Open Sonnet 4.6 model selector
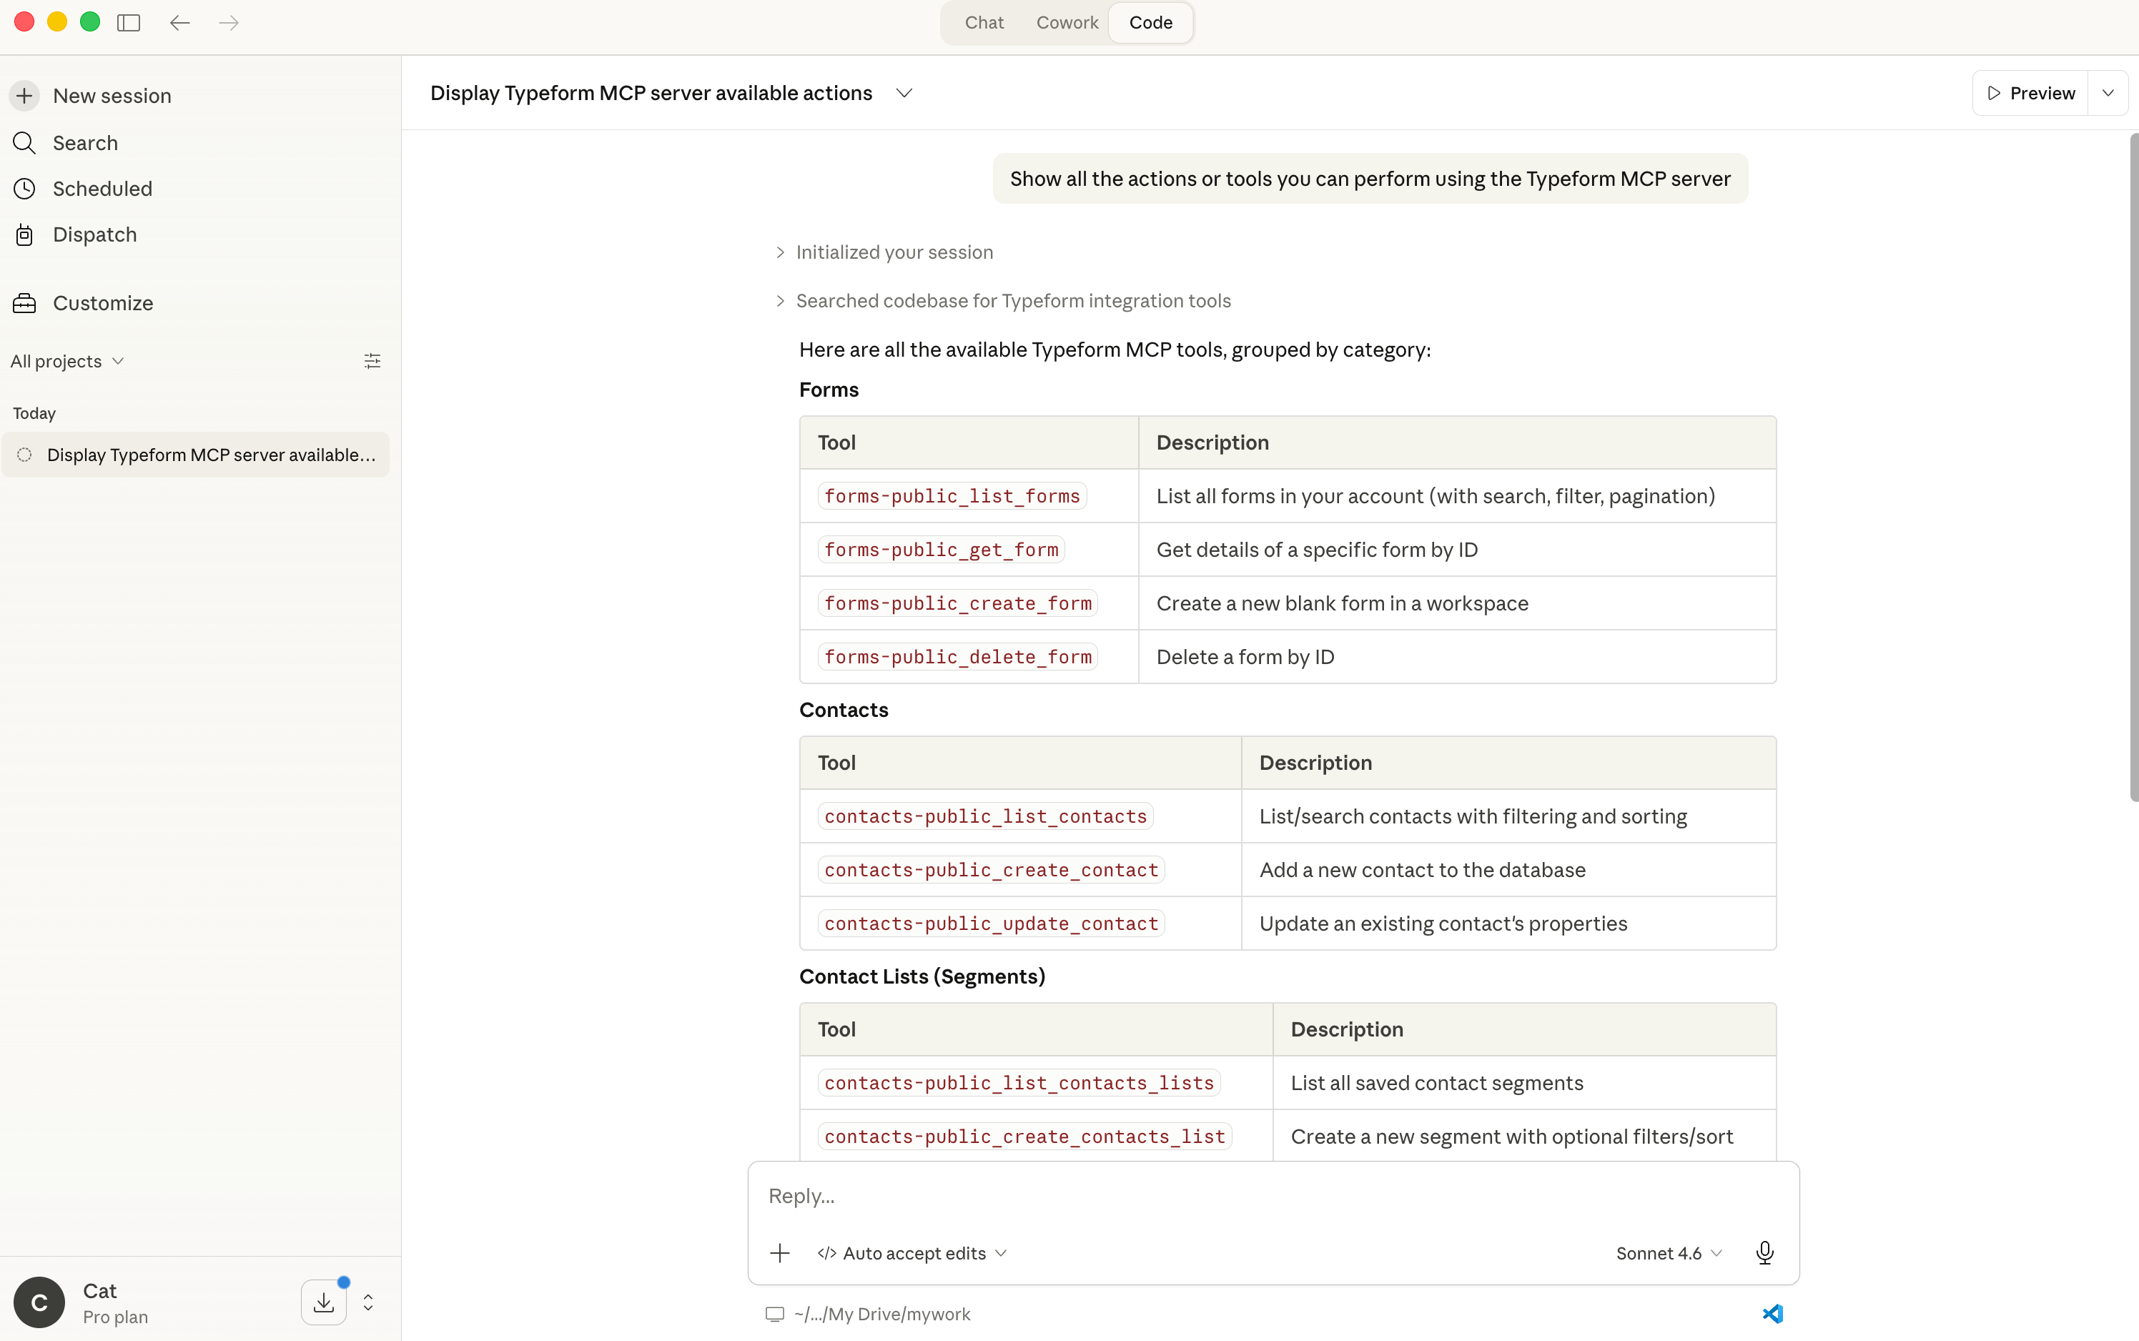The image size is (2139, 1341). [1668, 1252]
